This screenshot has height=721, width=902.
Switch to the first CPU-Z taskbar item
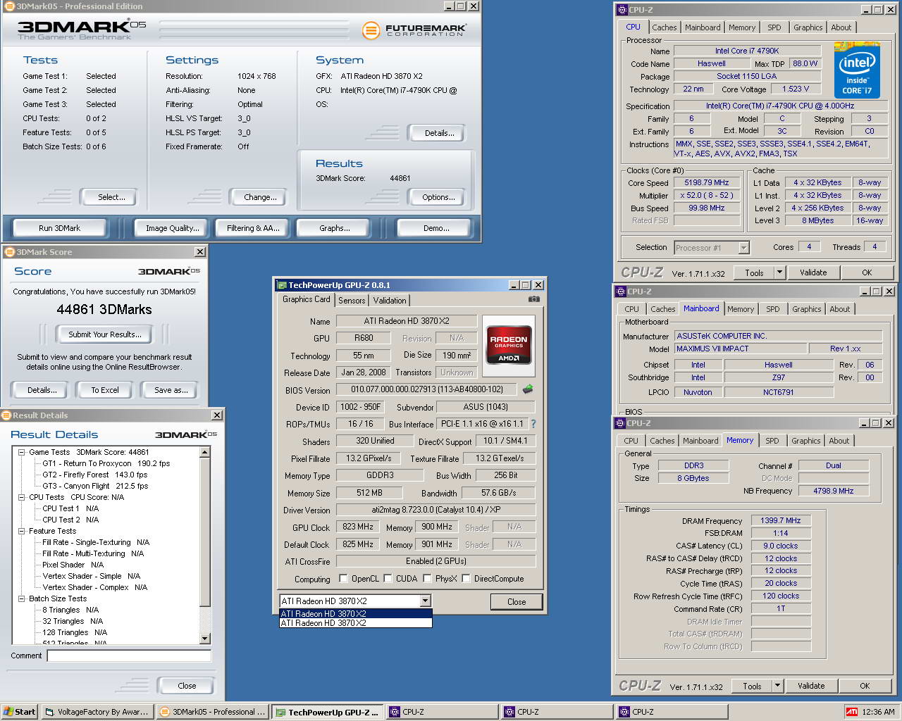[x=443, y=712]
